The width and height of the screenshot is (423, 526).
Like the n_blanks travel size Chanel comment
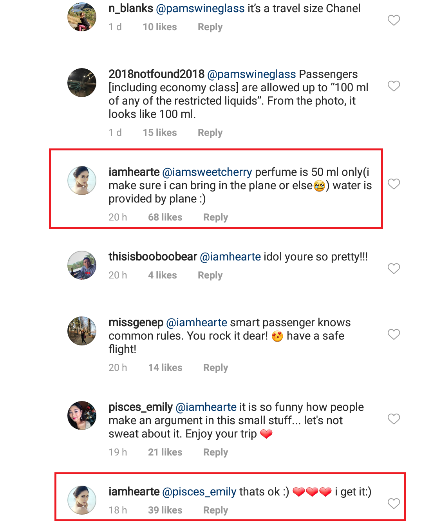click(x=394, y=20)
